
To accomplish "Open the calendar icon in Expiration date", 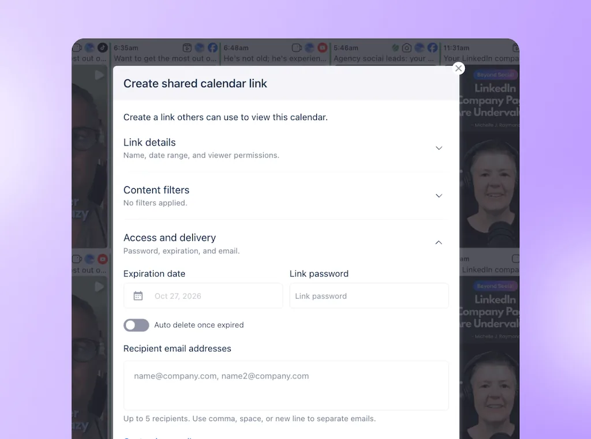I will coord(138,296).
